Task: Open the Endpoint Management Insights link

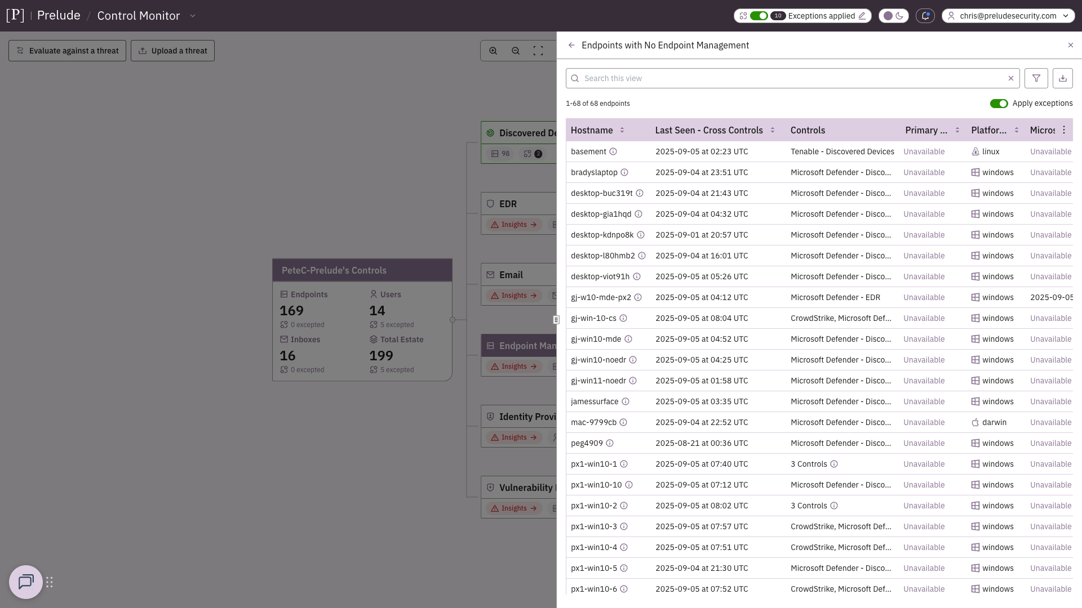Action: (513, 366)
